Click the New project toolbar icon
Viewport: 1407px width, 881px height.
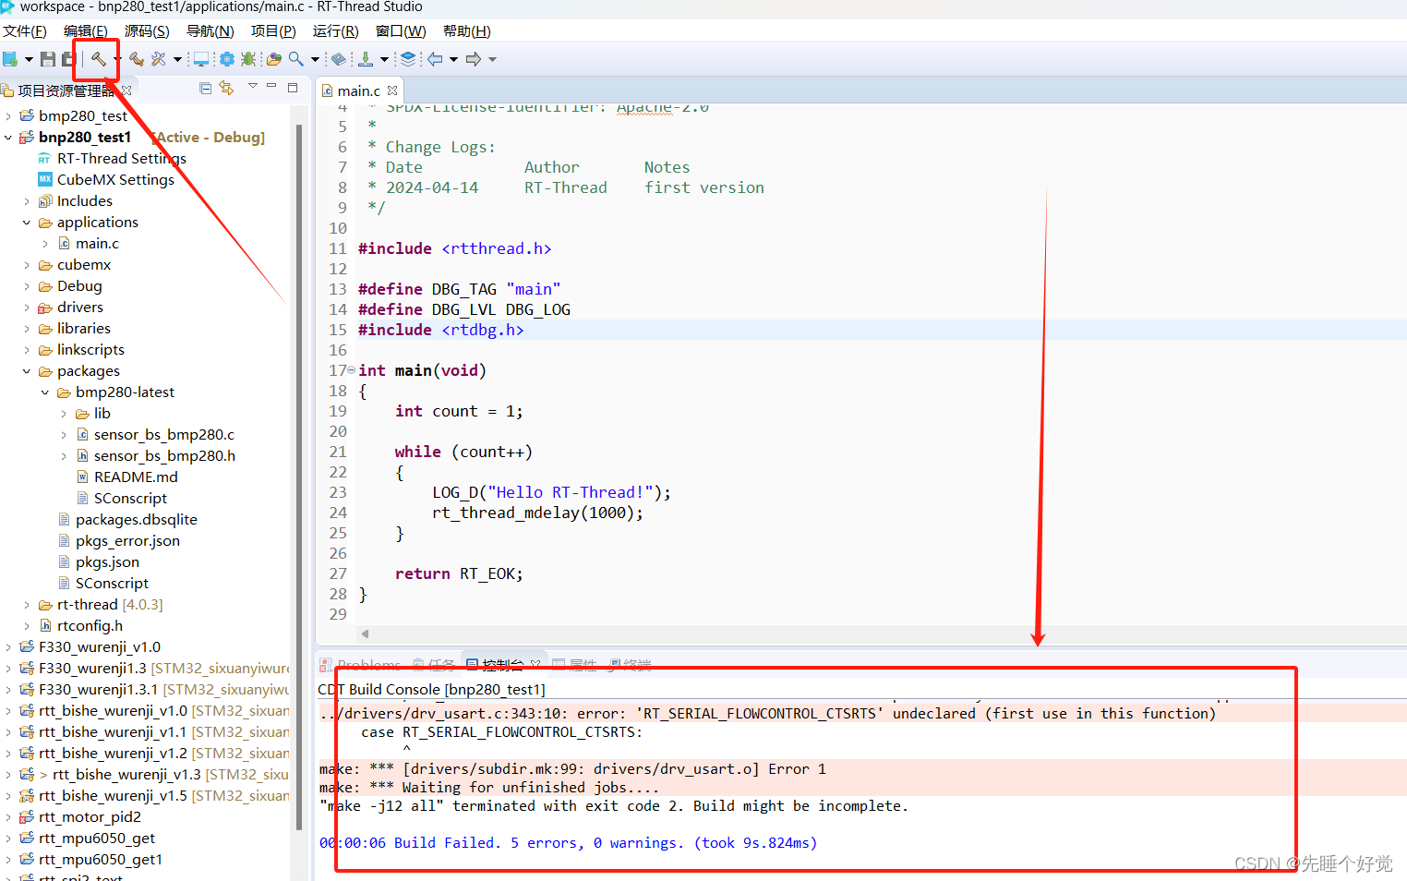[10, 59]
